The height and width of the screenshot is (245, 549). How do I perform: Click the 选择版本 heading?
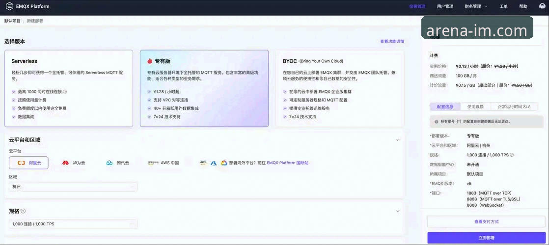coord(15,41)
